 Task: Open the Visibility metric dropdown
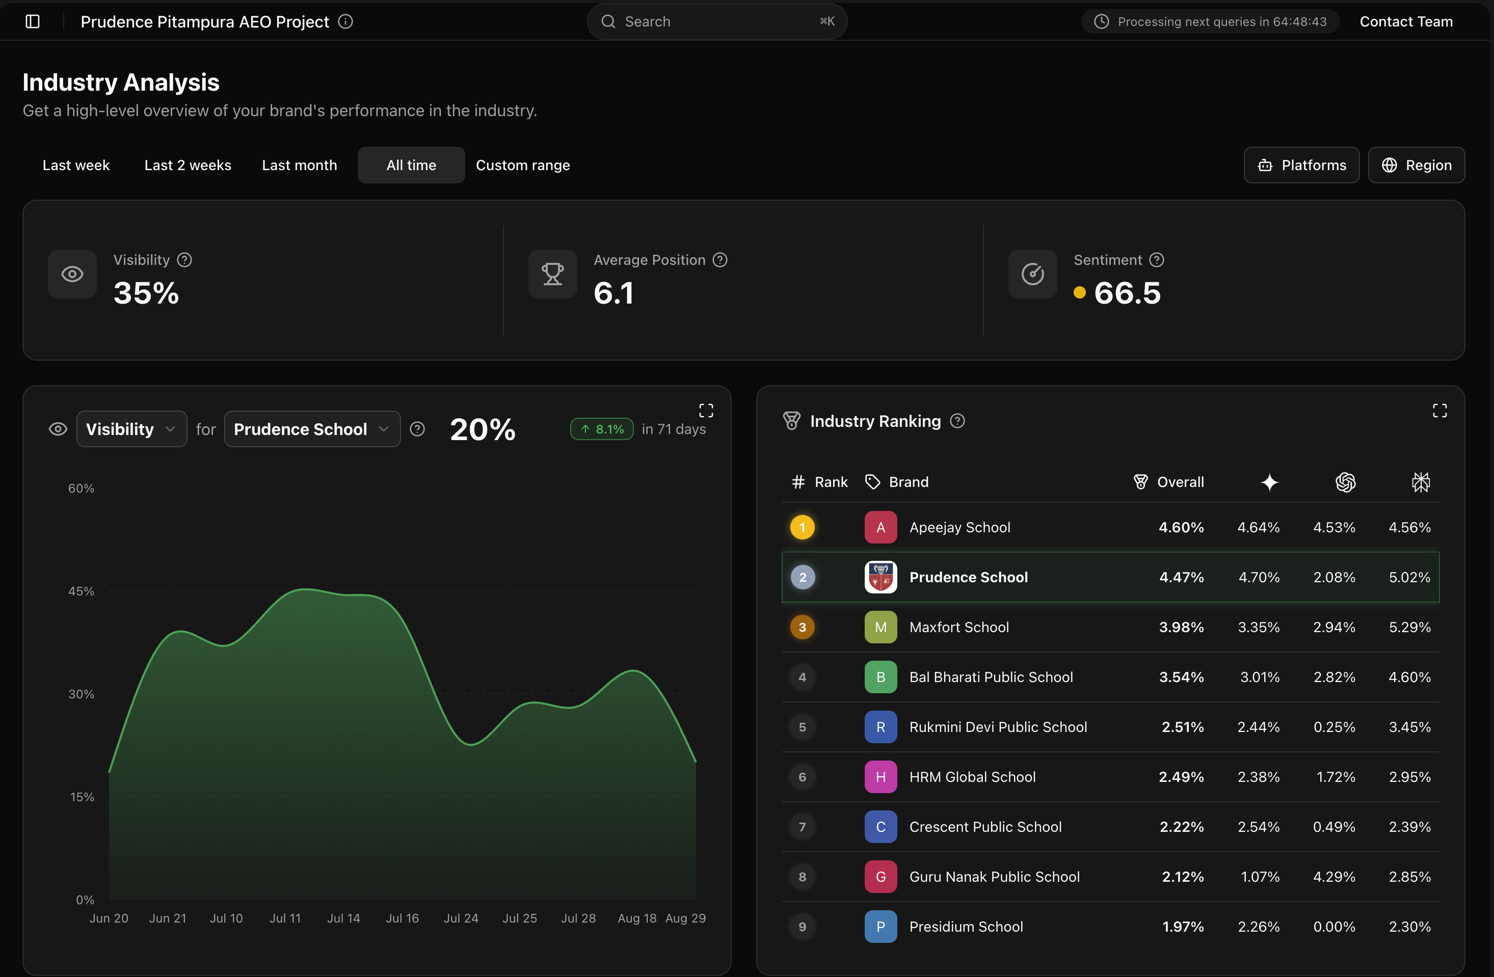click(132, 429)
